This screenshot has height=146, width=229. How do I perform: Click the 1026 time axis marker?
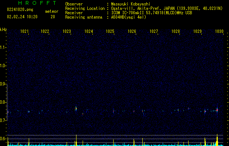tap(132, 31)
